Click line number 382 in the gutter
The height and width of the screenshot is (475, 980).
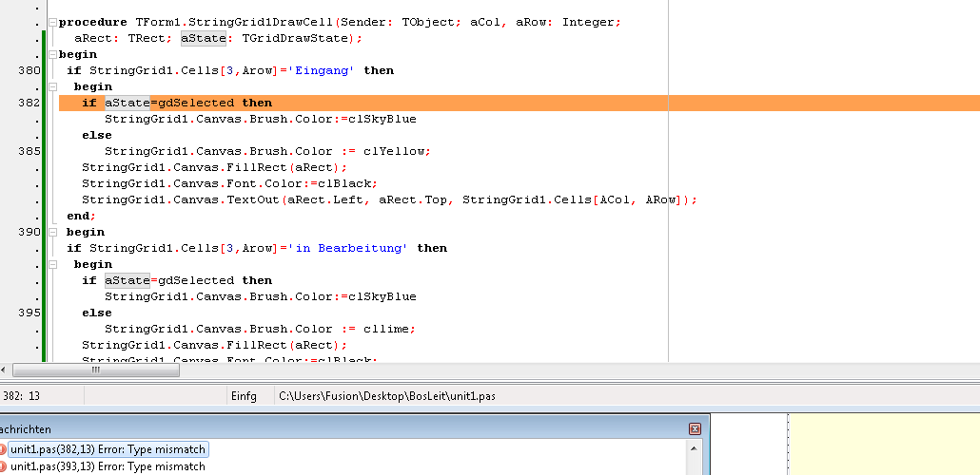pyautogui.click(x=29, y=103)
